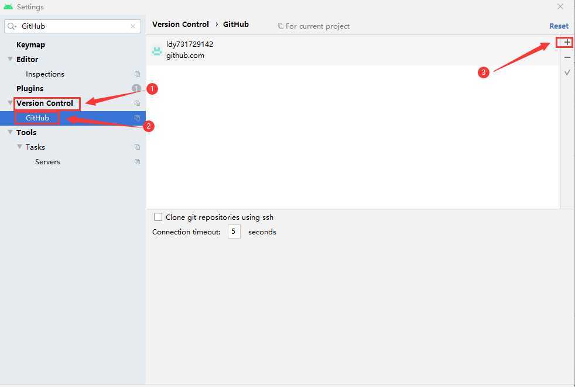Select the ldy731729142 account row
Viewport: 575px width, 387px height.
pos(352,50)
